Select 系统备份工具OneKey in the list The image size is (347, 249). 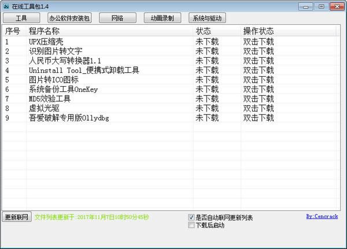169,89
